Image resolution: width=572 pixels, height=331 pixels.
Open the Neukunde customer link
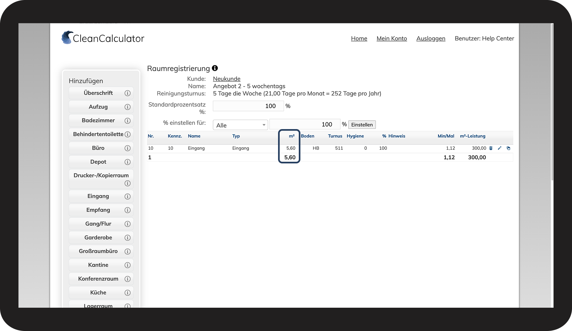click(227, 79)
